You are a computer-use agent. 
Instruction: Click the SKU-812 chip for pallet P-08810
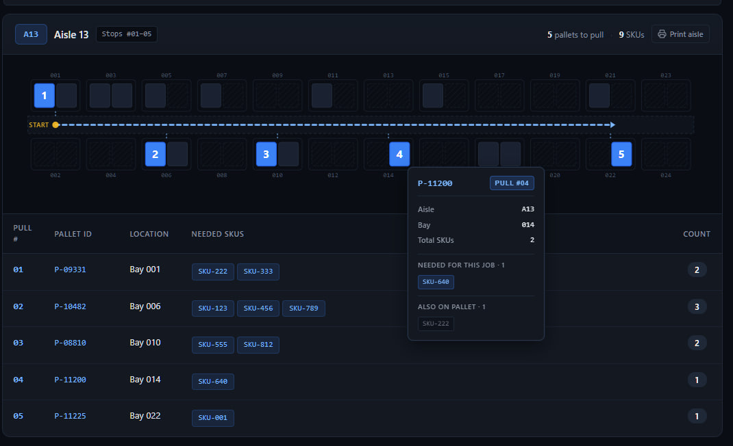point(258,345)
